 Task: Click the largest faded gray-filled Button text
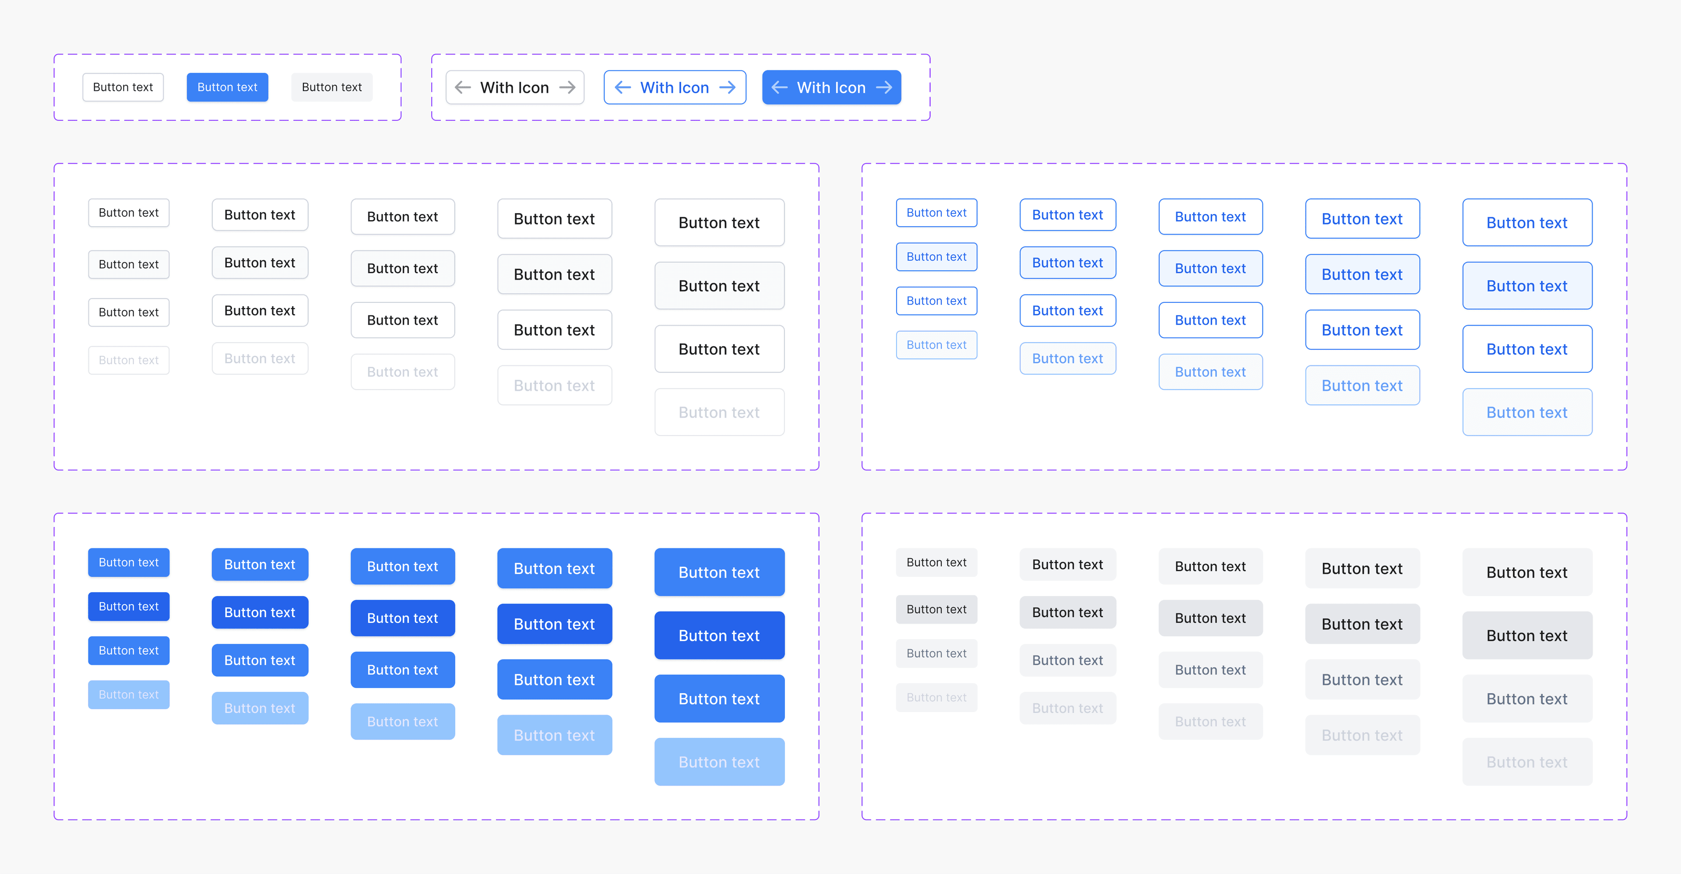tap(1527, 762)
